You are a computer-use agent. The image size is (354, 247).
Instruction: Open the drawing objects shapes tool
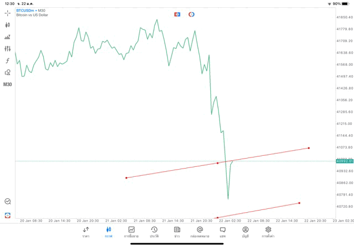pyautogui.click(x=8, y=72)
